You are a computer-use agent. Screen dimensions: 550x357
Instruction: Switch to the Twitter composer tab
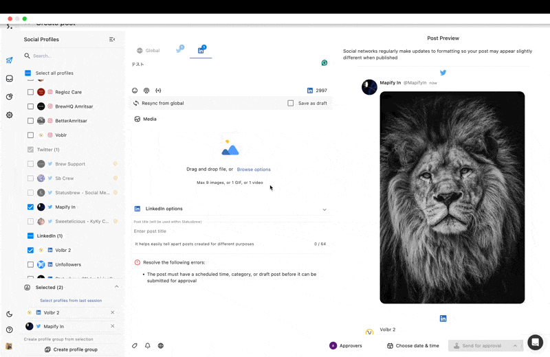coord(180,49)
